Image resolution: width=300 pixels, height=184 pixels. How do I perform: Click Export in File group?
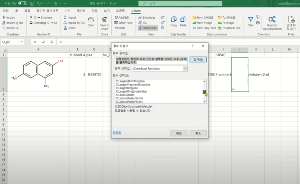point(70,28)
